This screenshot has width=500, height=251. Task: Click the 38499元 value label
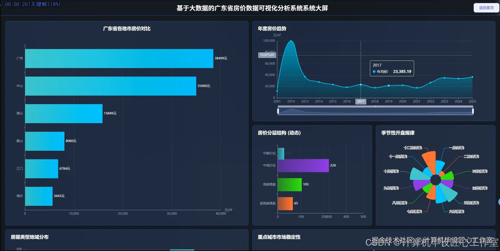point(221,58)
